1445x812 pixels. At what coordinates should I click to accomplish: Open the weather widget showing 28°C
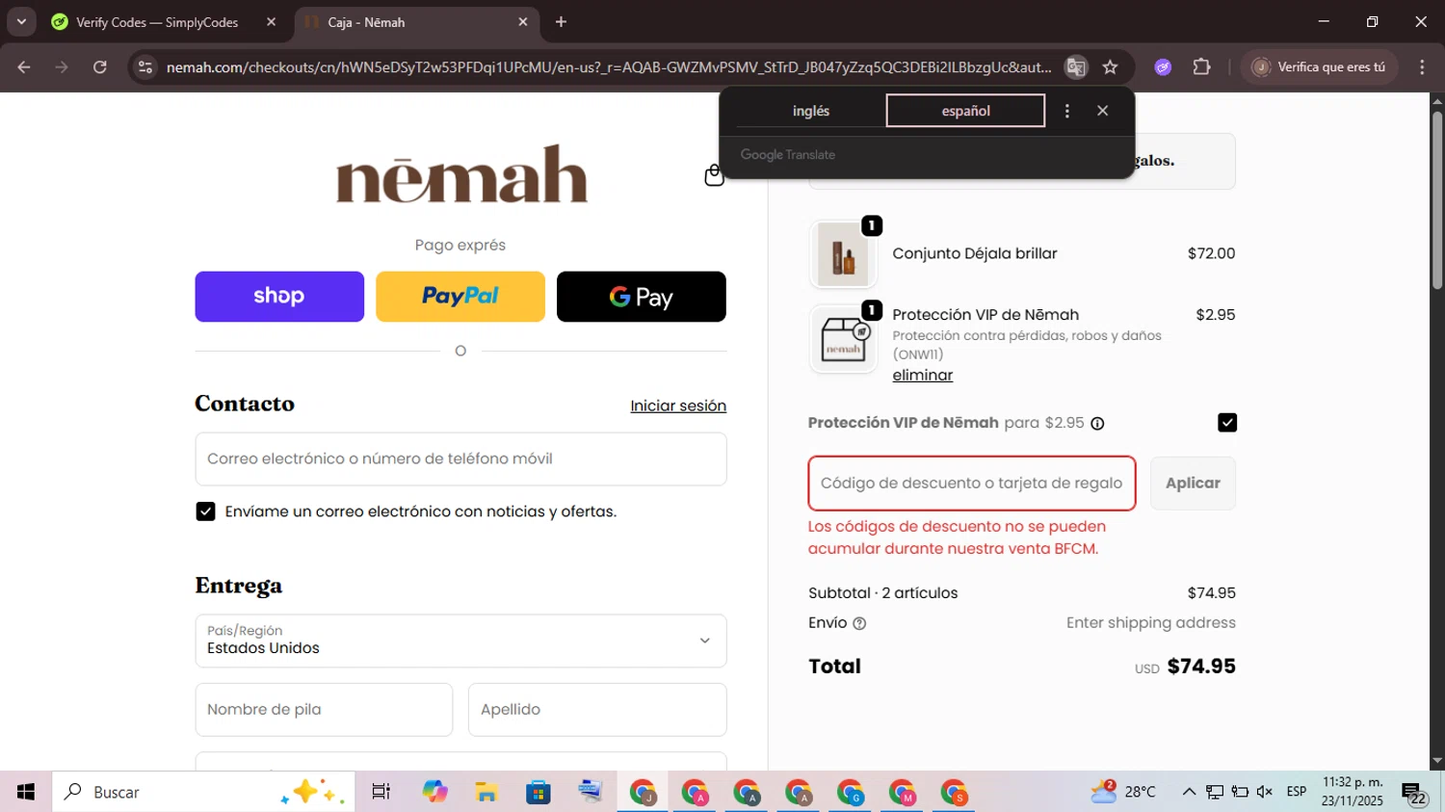1122,792
